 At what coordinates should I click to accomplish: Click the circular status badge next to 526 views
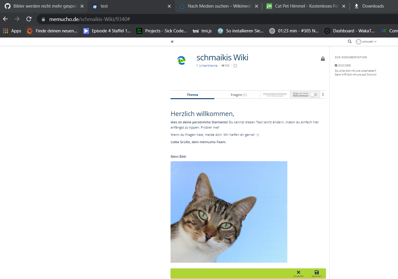pyautogui.click(x=235, y=66)
